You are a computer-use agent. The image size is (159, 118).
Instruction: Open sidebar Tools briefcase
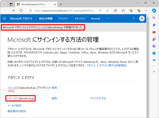(154, 32)
